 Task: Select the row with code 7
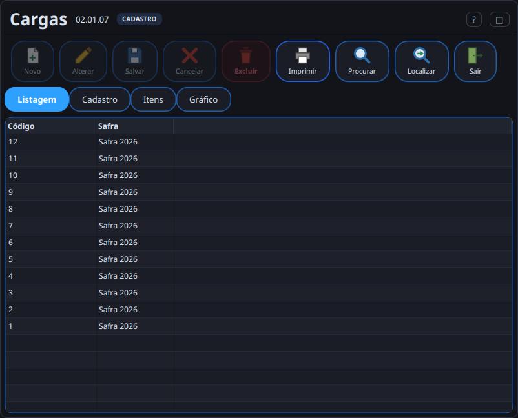pyautogui.click(x=258, y=226)
